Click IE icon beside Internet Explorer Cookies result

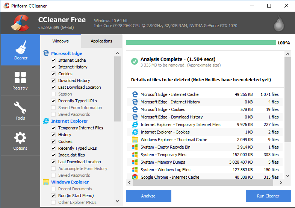click(x=135, y=132)
